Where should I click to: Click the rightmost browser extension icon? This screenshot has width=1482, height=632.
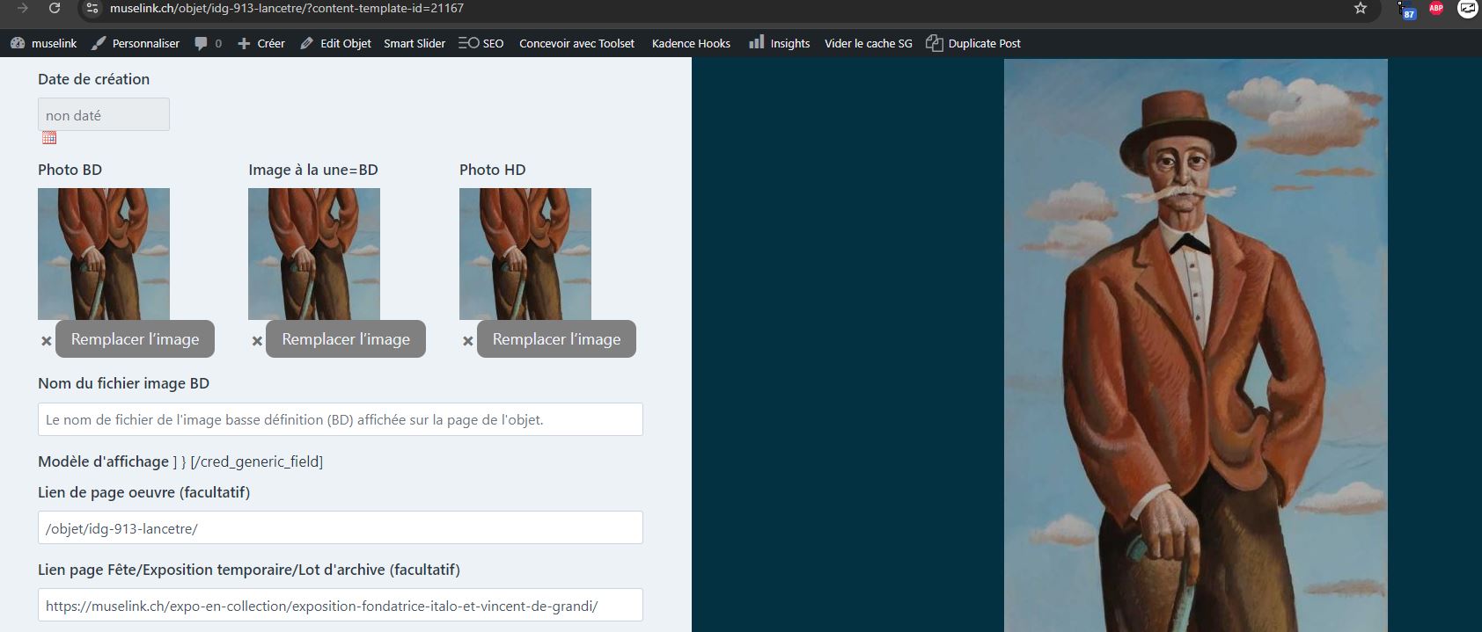1468,8
